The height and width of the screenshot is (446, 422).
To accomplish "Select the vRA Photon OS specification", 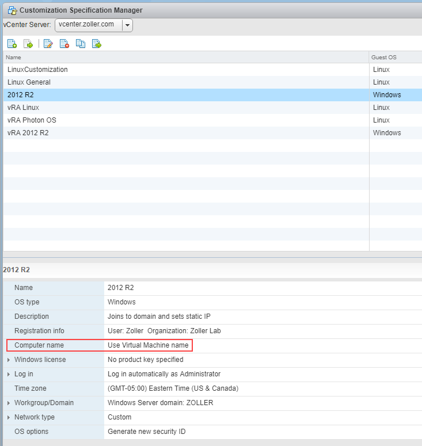I will click(x=212, y=120).
